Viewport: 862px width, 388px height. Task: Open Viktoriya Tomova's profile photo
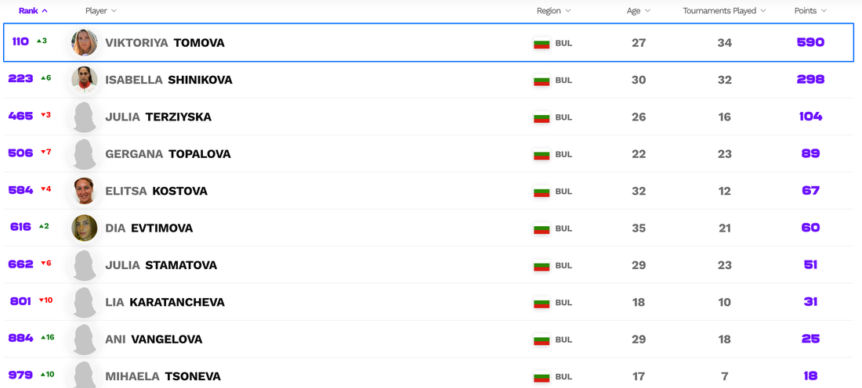point(85,43)
